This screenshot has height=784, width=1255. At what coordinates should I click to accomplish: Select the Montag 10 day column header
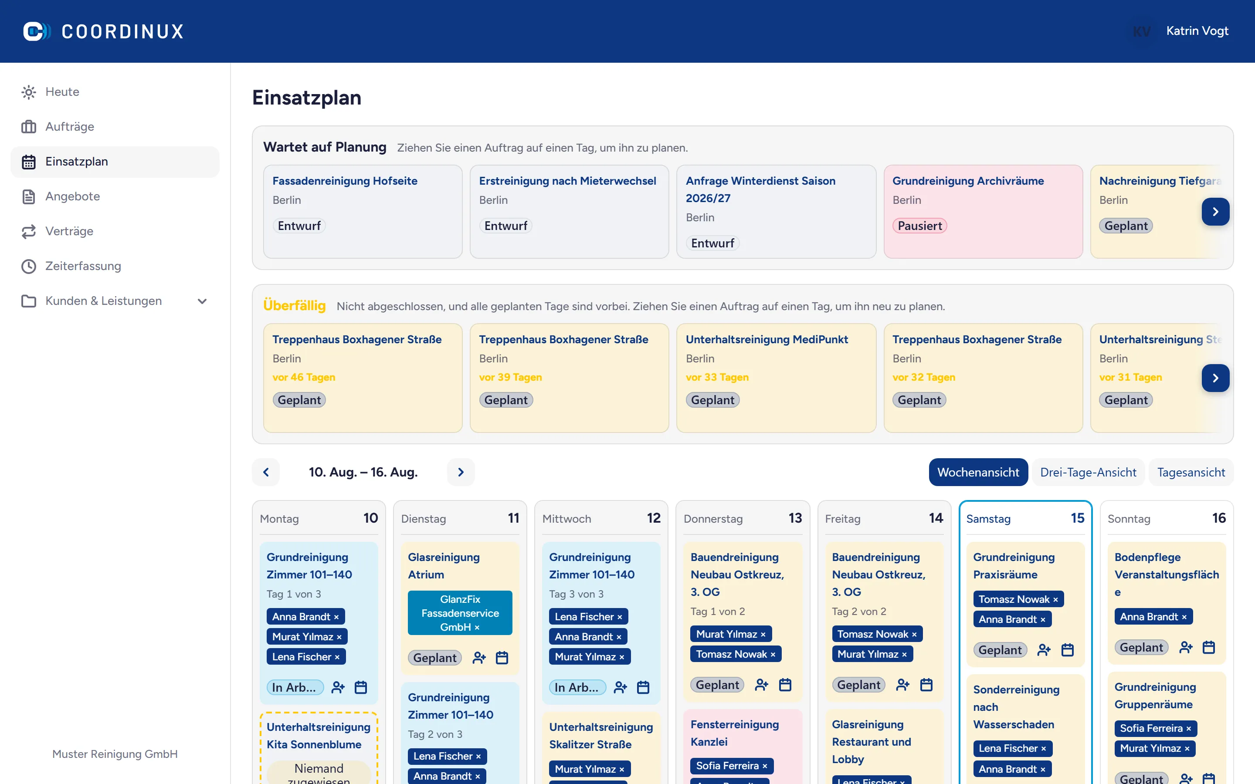click(x=319, y=518)
